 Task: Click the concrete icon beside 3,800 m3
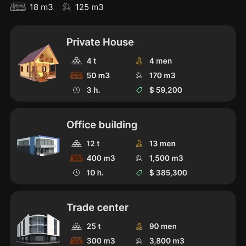[x=139, y=241]
